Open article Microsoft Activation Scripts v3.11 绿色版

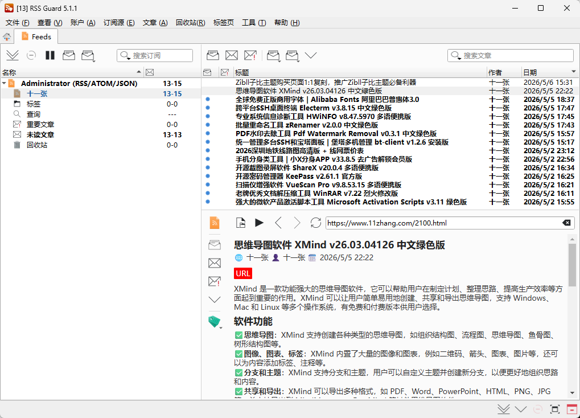351,202
